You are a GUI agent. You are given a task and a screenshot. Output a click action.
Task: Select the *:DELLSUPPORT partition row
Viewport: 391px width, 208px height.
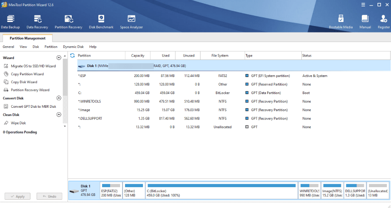[x=234, y=119]
